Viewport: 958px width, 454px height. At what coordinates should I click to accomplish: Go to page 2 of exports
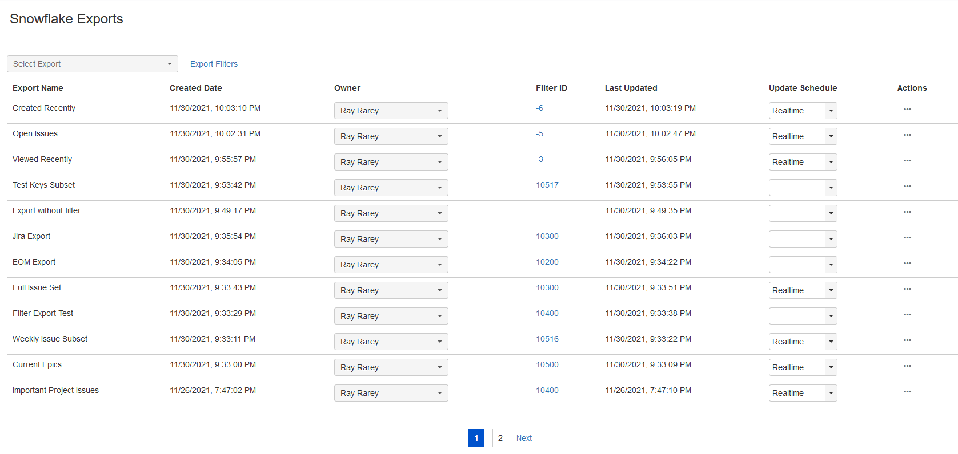[500, 438]
